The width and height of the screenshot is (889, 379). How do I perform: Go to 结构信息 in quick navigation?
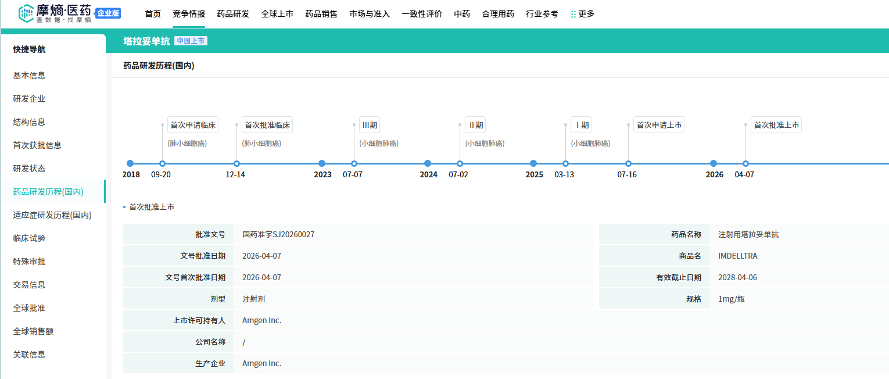tap(29, 122)
